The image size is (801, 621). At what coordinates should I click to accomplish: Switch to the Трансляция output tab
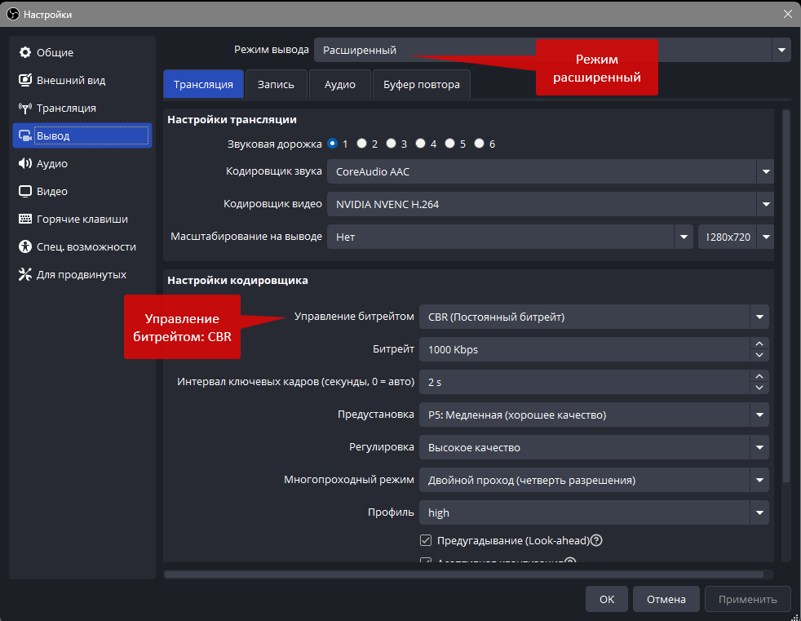coord(203,84)
